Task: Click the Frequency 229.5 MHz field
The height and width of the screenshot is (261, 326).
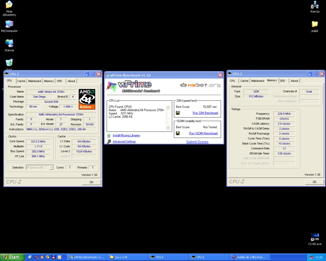Action: tap(284, 114)
